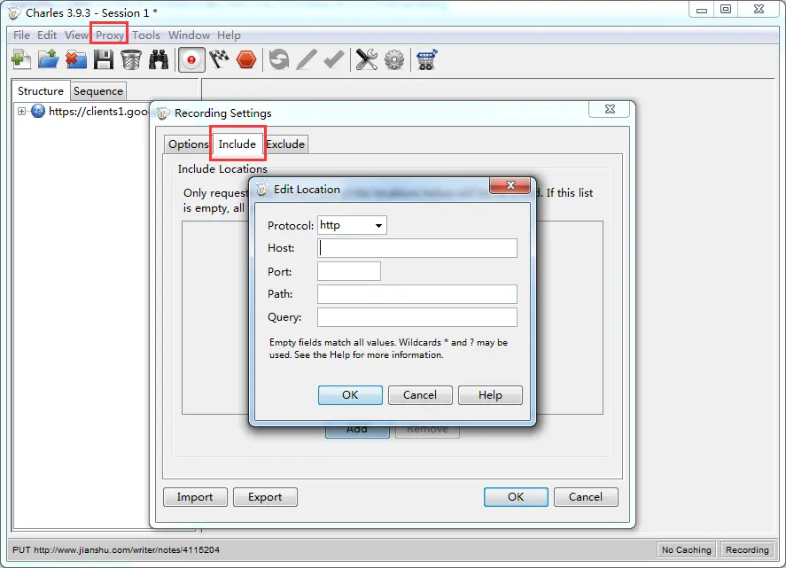
Task: Open the File menu
Action: pos(21,35)
